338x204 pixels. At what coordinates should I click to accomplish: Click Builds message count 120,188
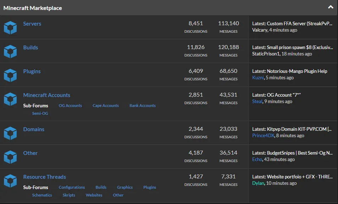pos(229,47)
